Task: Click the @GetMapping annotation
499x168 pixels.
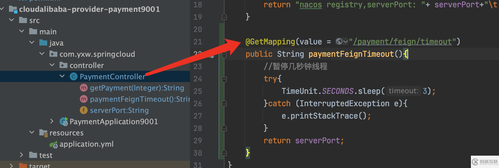Action: point(270,42)
